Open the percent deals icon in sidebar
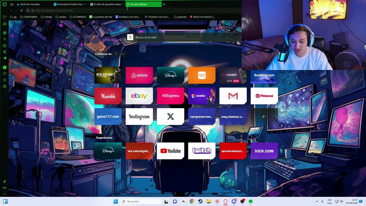The height and width of the screenshot is (206, 366). point(5,39)
